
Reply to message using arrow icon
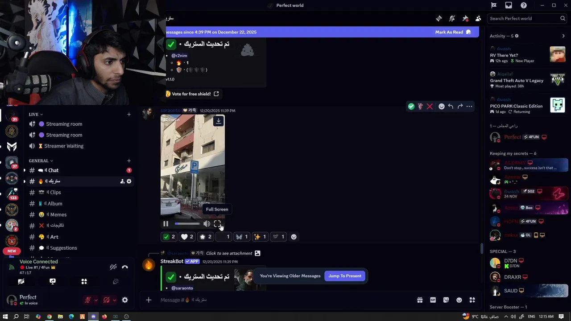[x=451, y=106]
